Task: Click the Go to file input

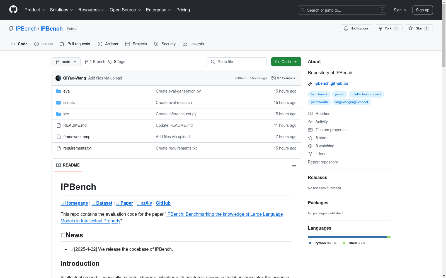Action: click(x=237, y=62)
